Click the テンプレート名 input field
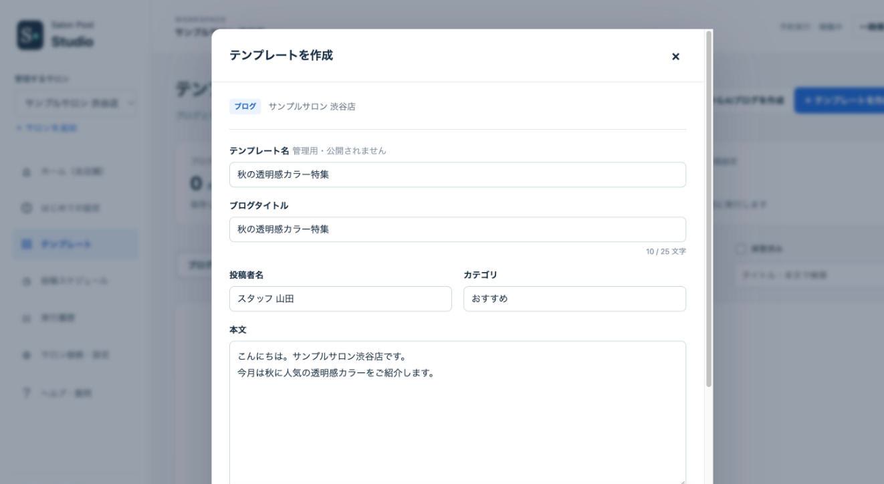 [x=457, y=174]
